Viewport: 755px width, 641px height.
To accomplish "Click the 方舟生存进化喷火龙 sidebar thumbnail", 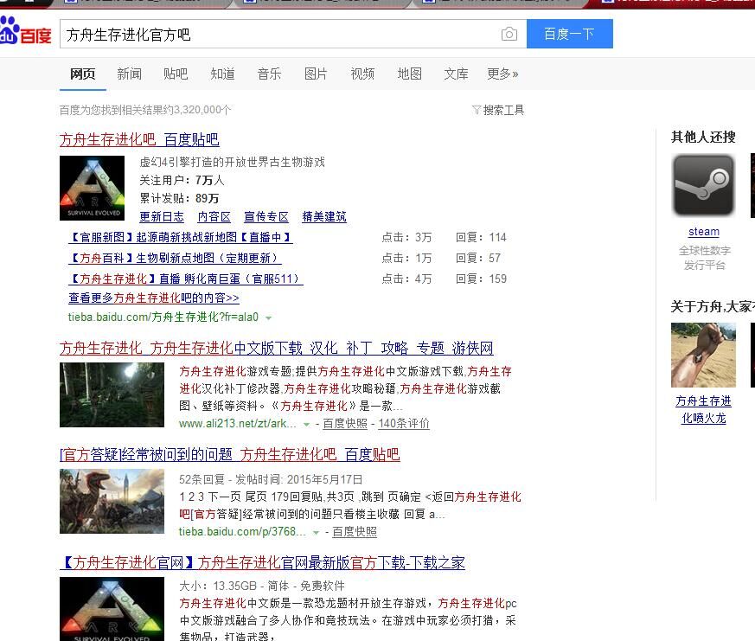I will pos(703,355).
